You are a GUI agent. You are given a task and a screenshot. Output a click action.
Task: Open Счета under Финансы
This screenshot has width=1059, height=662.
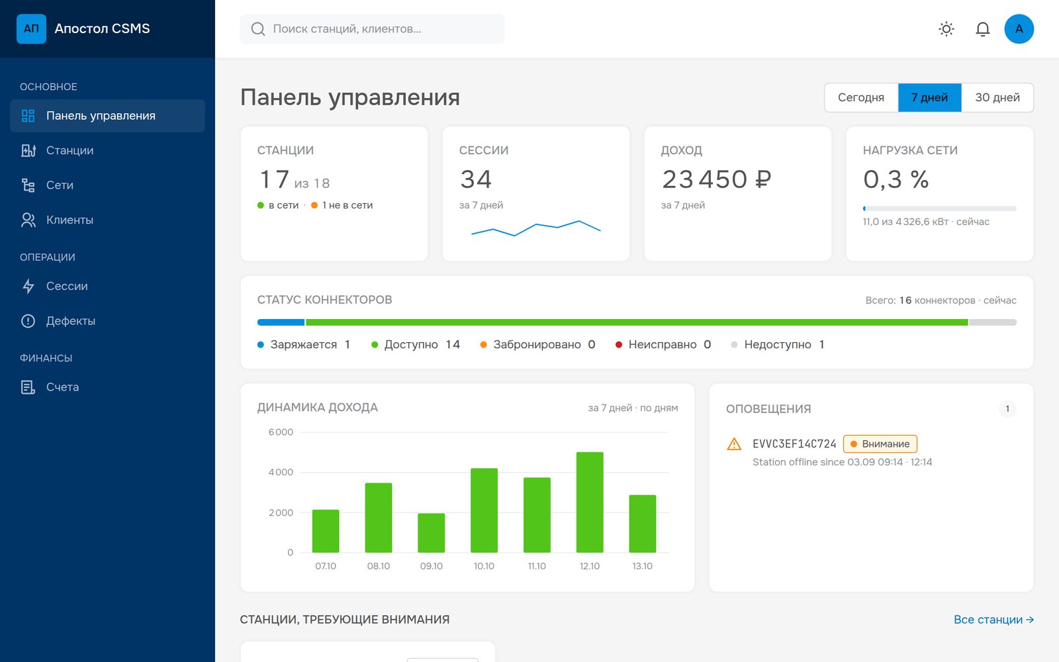click(x=107, y=387)
